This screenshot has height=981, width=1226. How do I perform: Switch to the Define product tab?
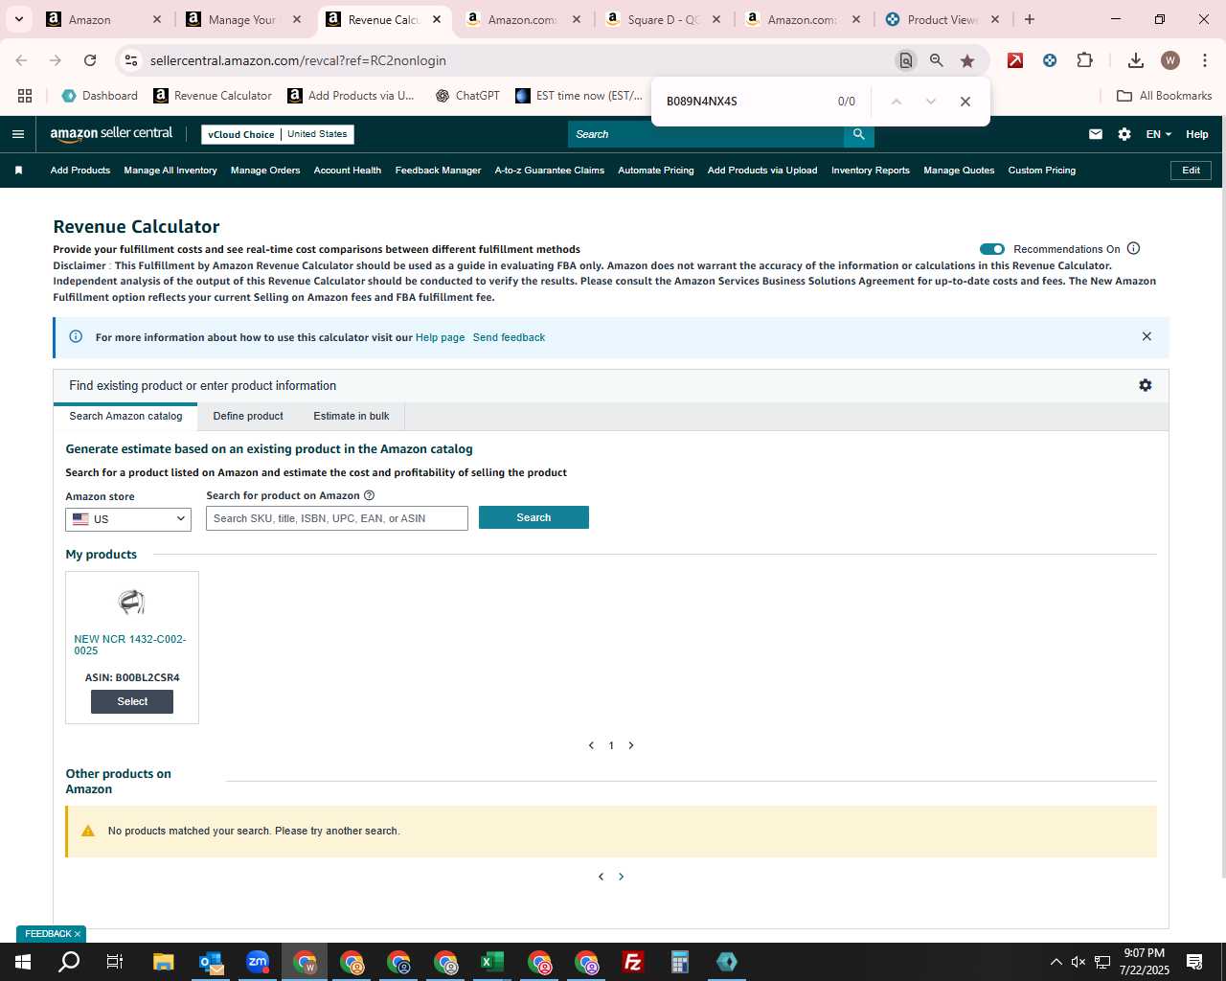click(248, 417)
